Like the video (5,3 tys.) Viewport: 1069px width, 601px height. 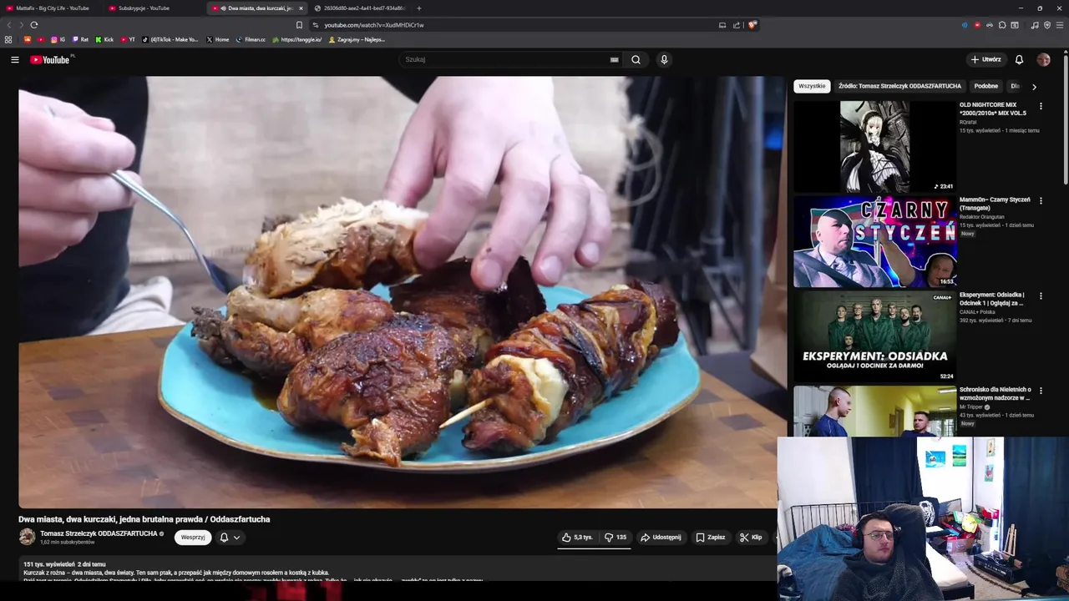[x=577, y=538]
